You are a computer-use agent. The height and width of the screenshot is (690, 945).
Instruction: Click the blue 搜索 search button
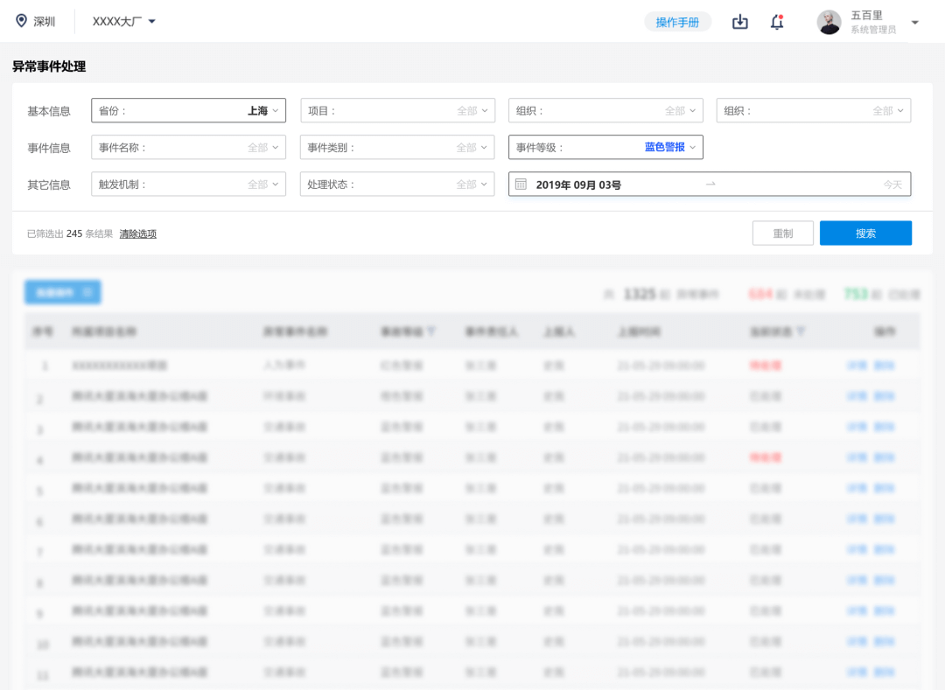[865, 233]
